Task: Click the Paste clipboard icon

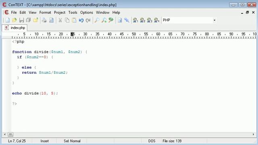Action: tap(74, 20)
